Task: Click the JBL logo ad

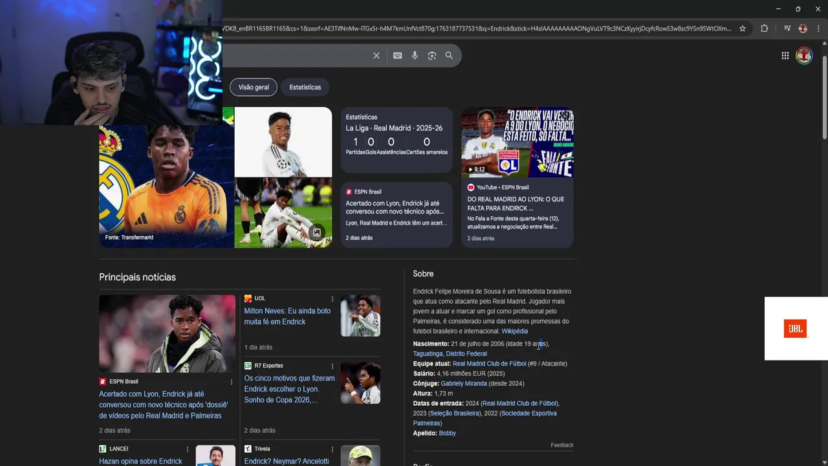Action: click(x=795, y=329)
